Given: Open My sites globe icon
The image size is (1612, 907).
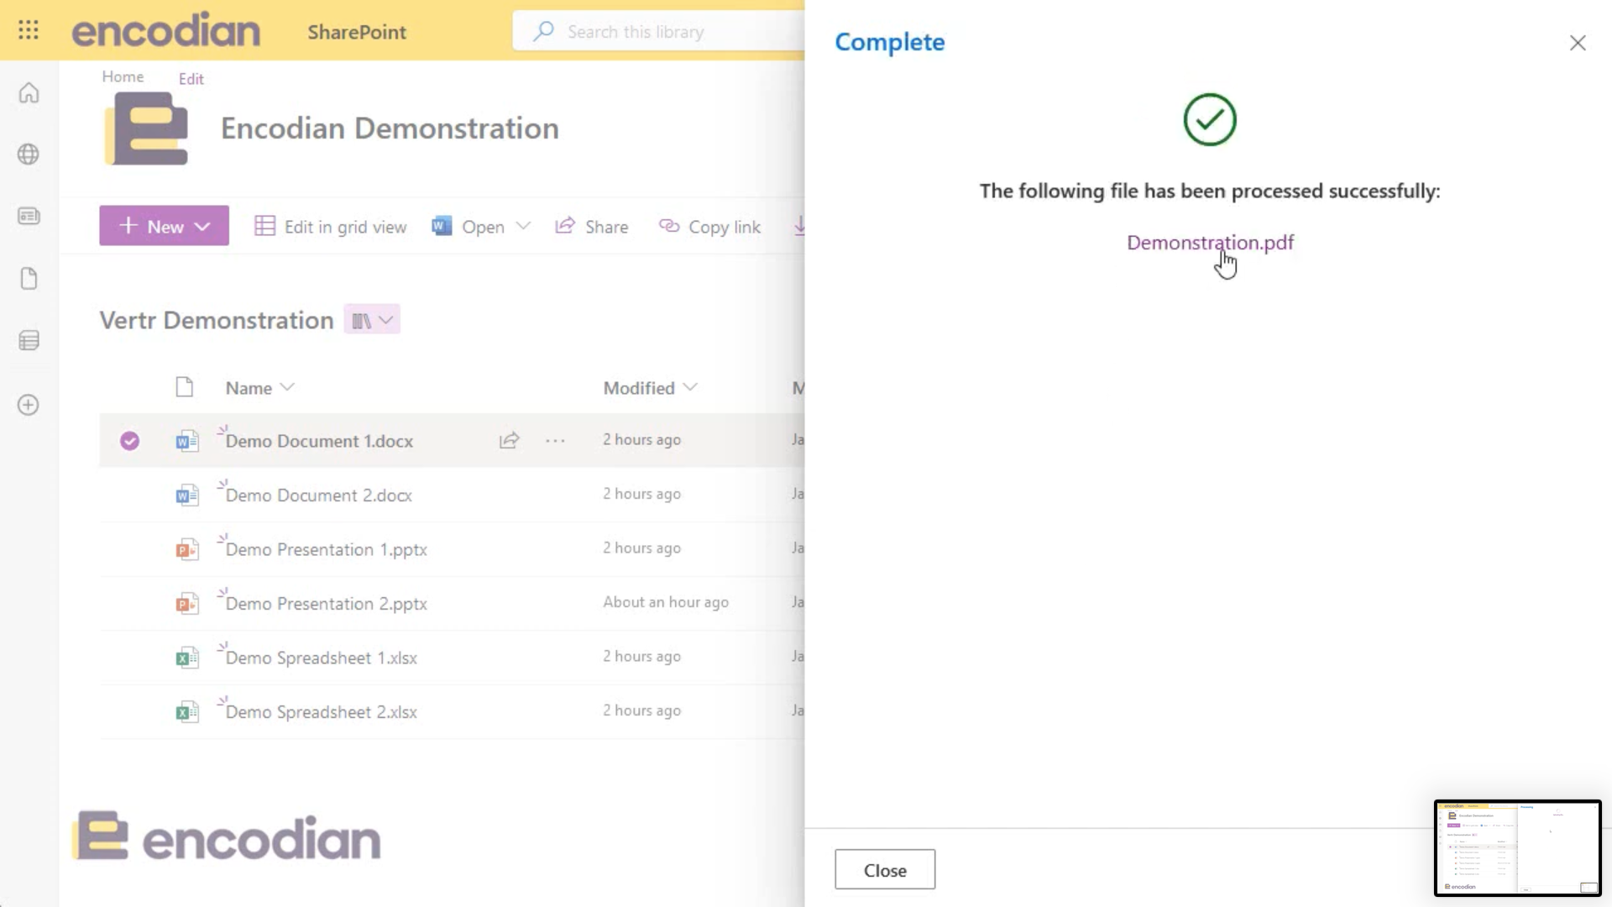Looking at the screenshot, I should [29, 155].
